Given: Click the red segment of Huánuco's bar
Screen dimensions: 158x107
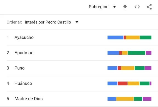Looking at the screenshot, I should [x=123, y=83].
